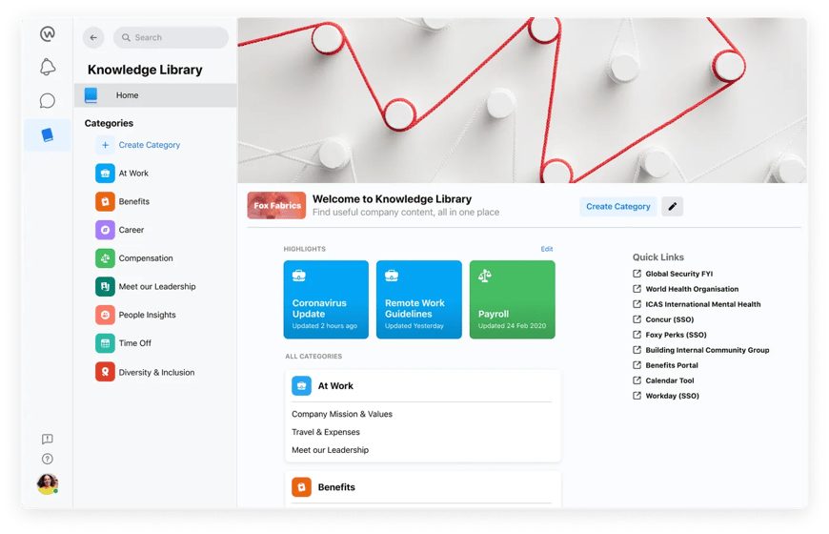The width and height of the screenshot is (829, 534).
Task: Open the Compensation category icon
Action: pos(105,258)
